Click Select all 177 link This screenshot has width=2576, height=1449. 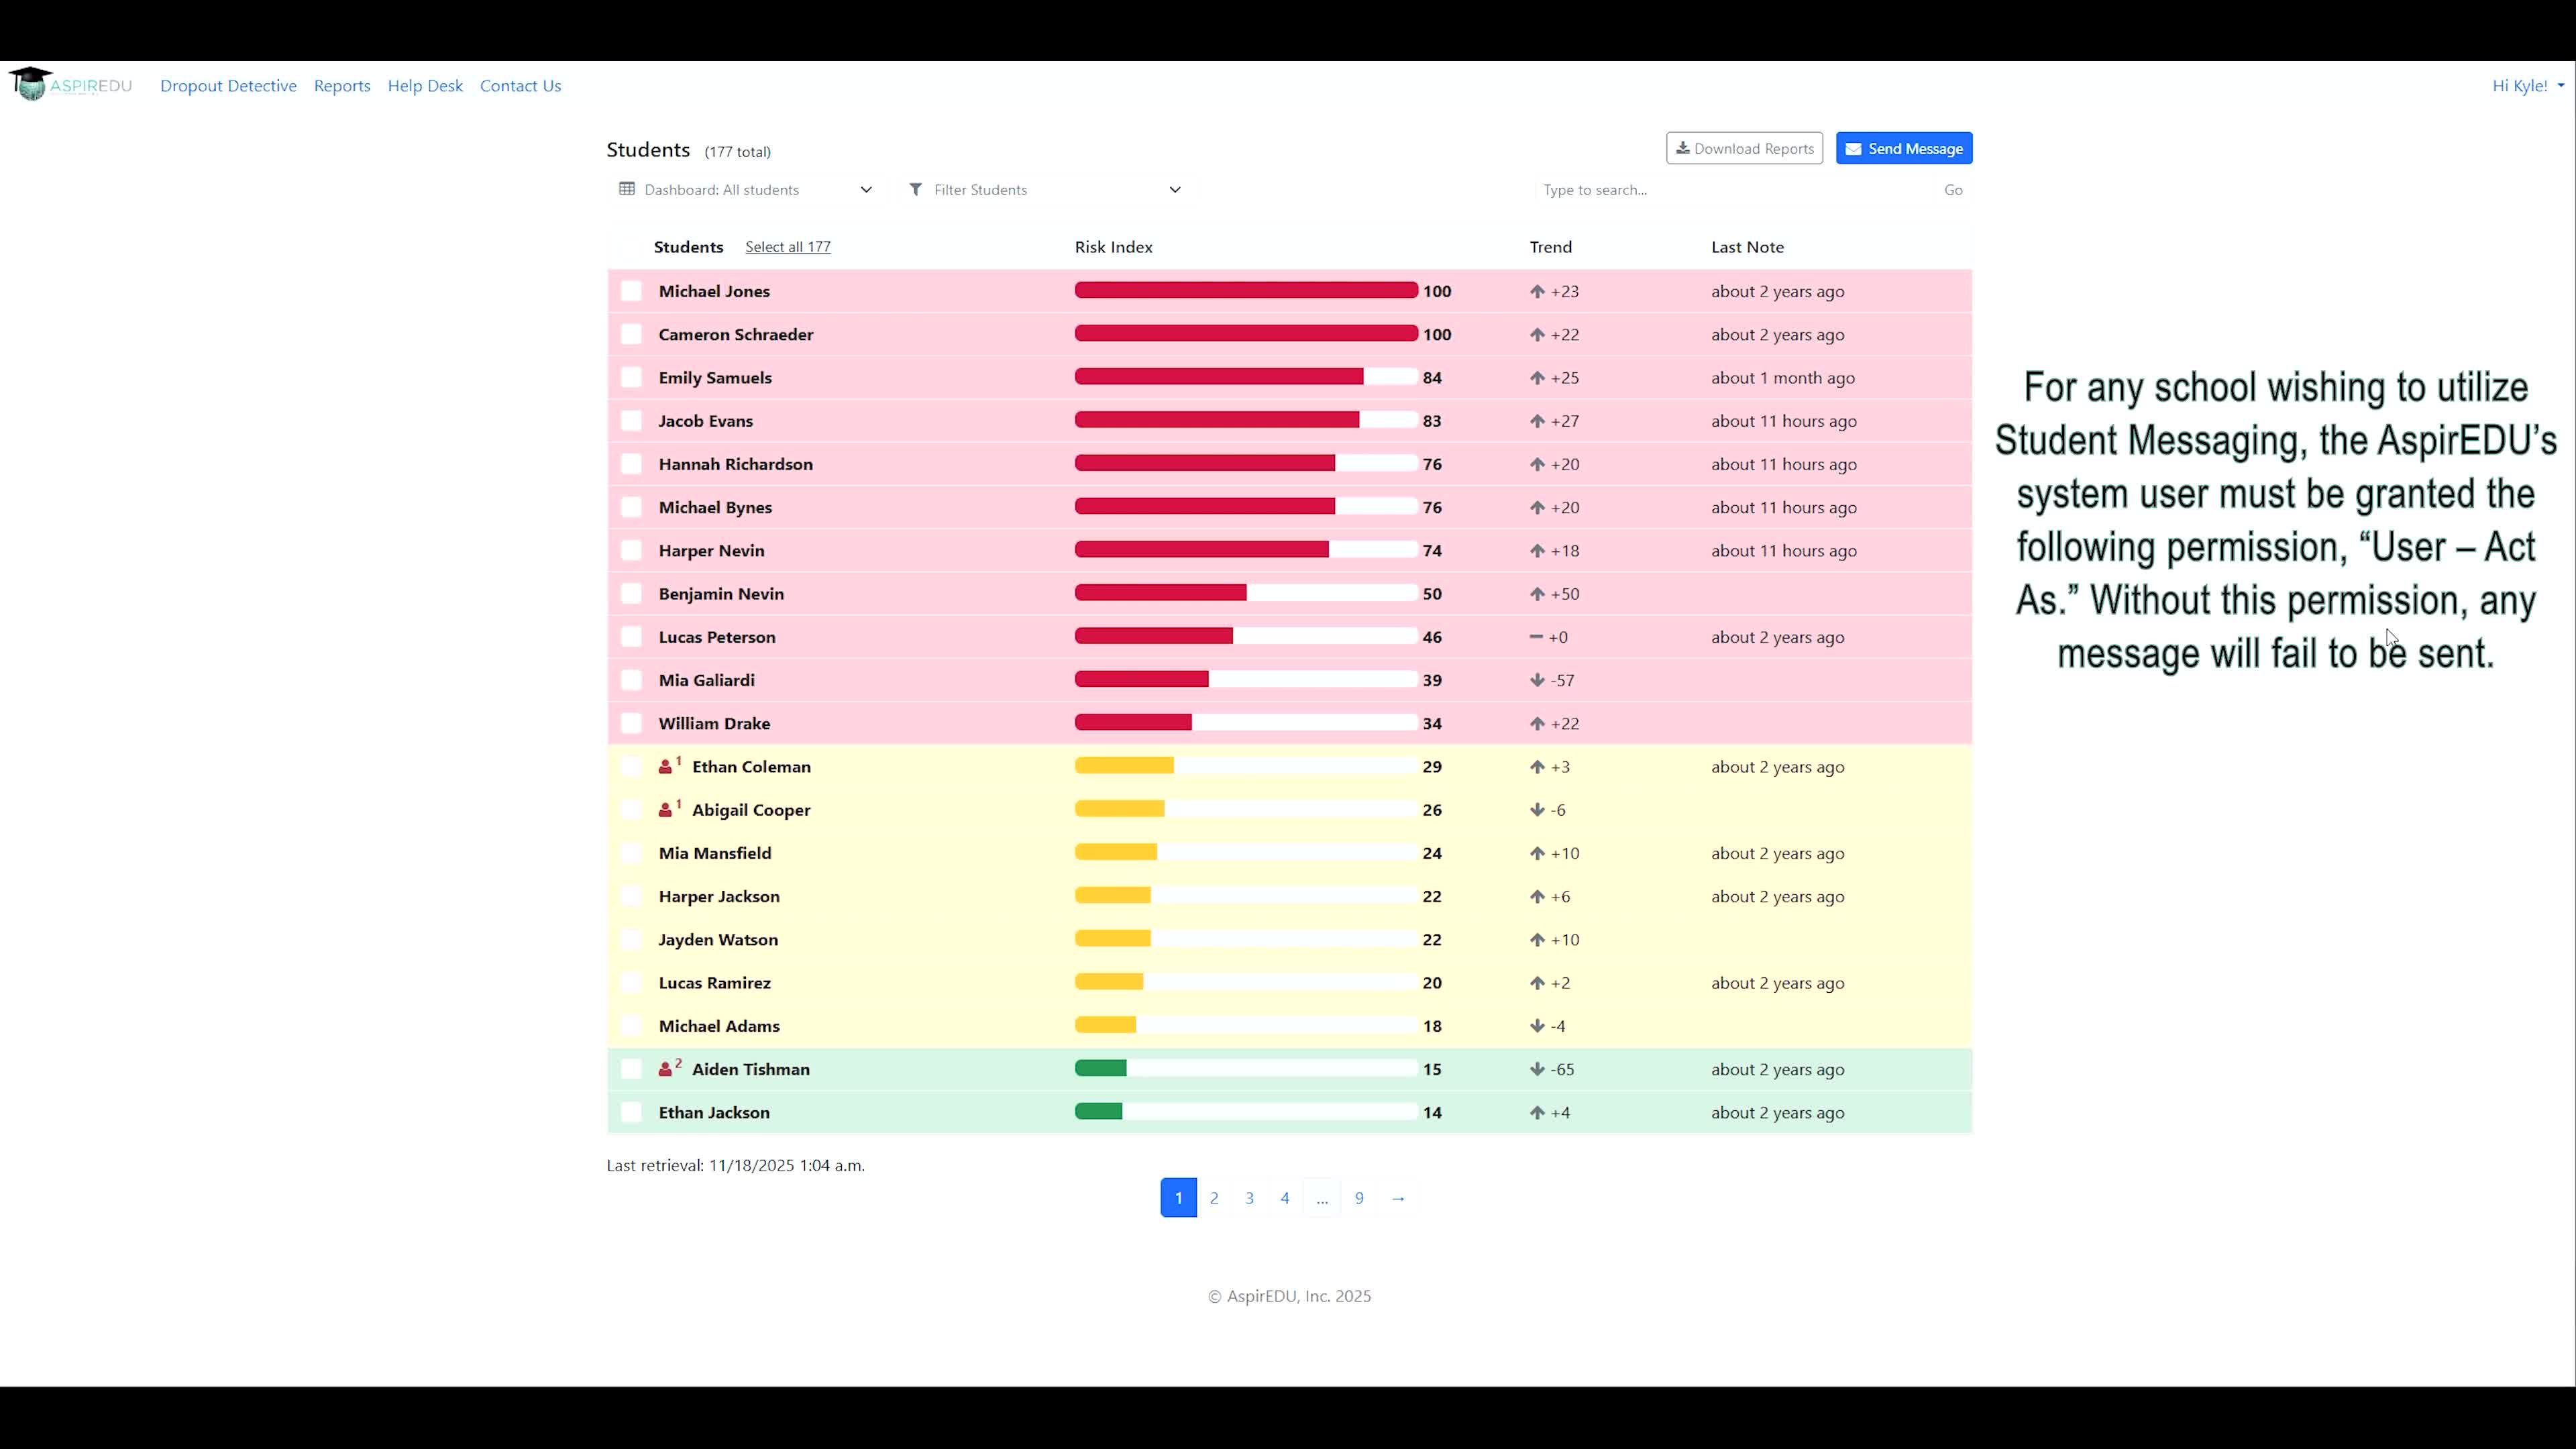tap(788, 247)
